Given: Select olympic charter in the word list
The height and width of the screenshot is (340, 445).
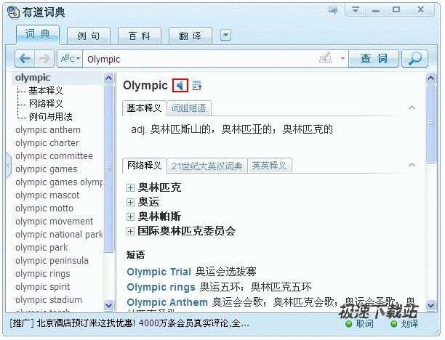Looking at the screenshot, I should coord(47,143).
